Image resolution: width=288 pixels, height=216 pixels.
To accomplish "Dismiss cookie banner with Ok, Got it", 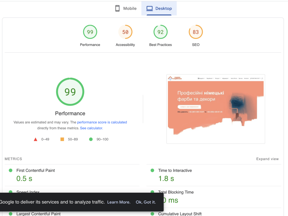I will coord(146,202).
